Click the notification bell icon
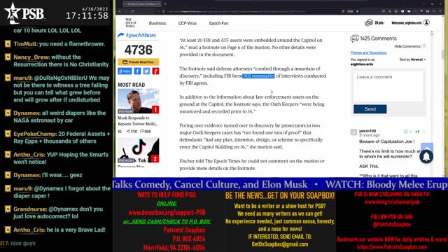Image resolution: width=448 pixels, height=252 pixels. [426, 157]
